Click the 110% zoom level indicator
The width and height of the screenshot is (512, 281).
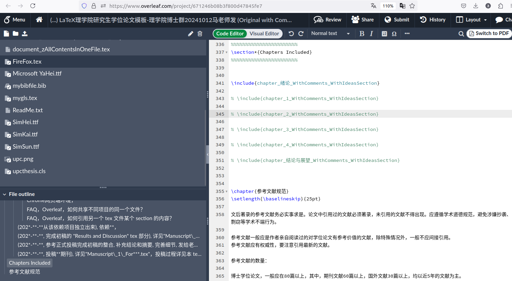388,6
